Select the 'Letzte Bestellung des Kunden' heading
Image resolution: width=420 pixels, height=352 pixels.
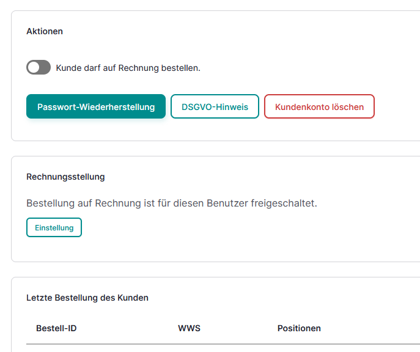(87, 298)
